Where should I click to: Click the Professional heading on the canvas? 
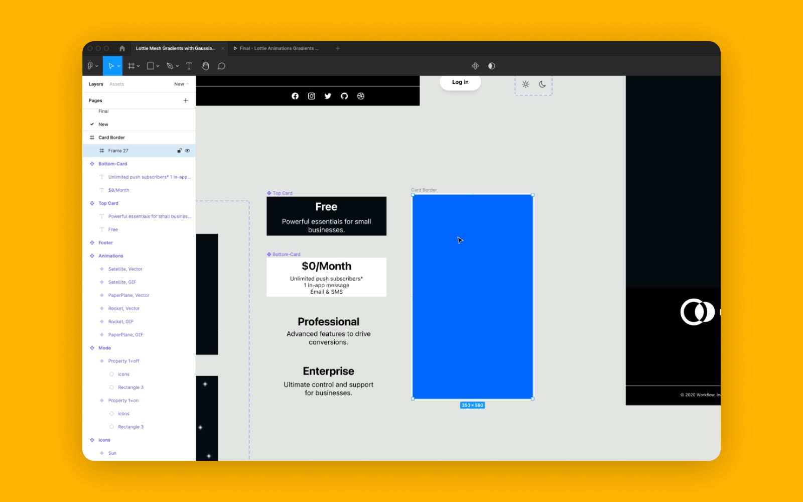click(x=329, y=322)
